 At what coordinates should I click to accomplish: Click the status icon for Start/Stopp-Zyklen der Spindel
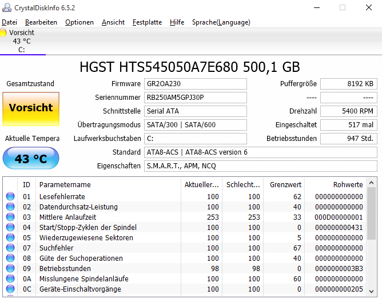(x=10, y=227)
